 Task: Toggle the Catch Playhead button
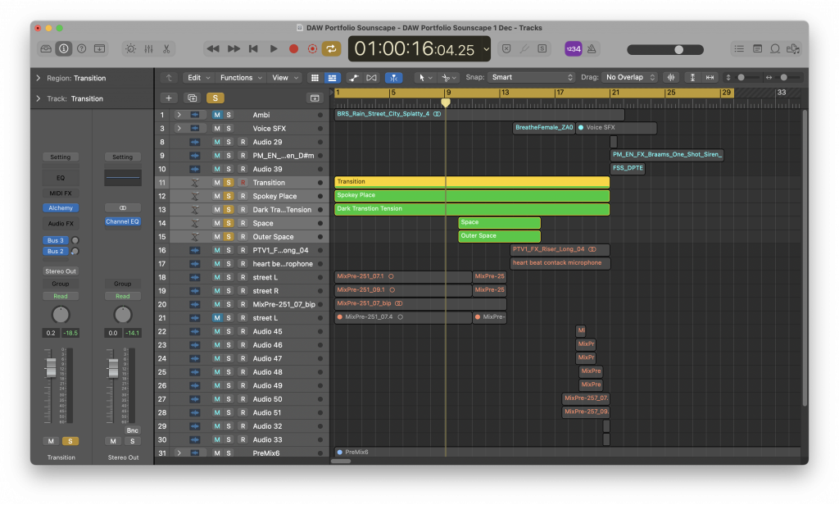pos(394,78)
